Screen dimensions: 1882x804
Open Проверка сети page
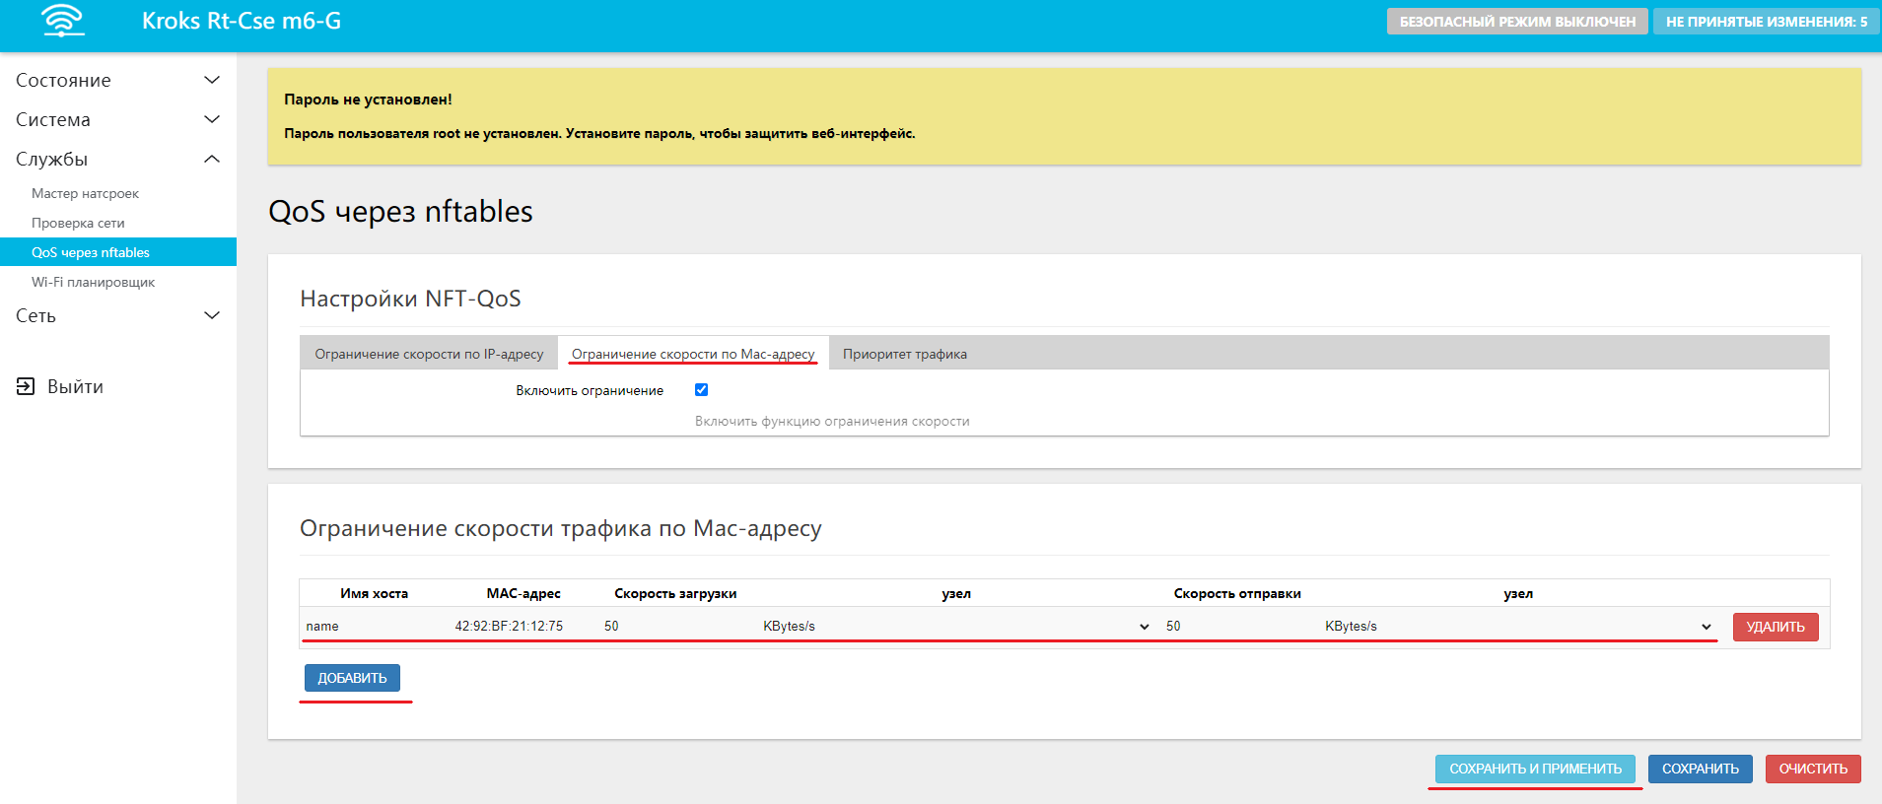tap(78, 223)
